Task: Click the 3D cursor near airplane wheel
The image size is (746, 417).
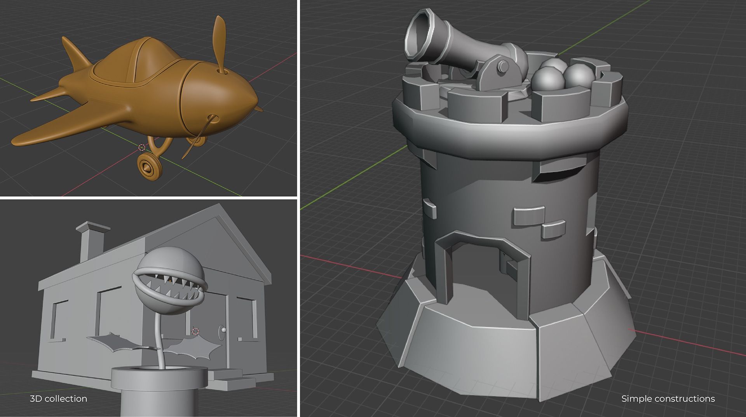Action: (142, 147)
